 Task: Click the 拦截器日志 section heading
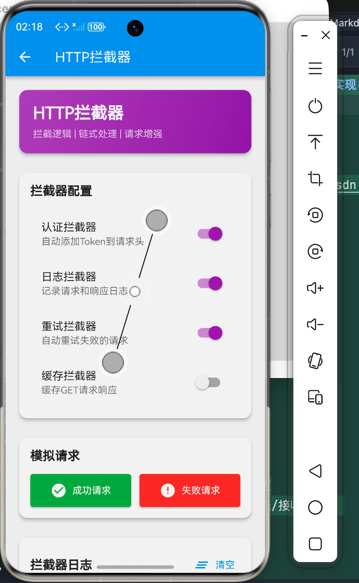click(x=62, y=565)
